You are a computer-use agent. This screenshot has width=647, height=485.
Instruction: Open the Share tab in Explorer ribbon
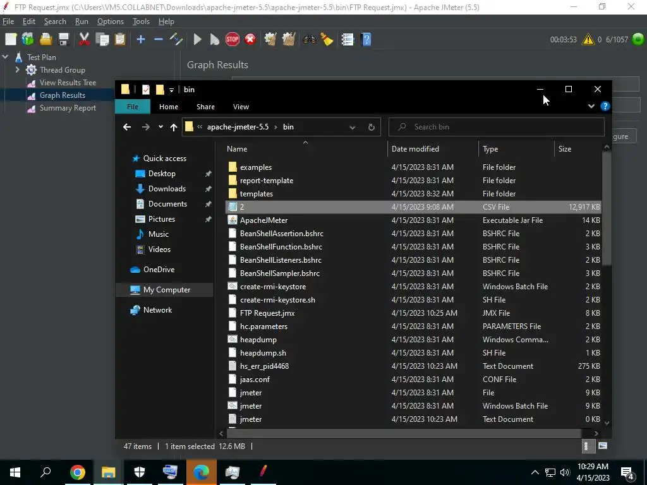pyautogui.click(x=205, y=106)
